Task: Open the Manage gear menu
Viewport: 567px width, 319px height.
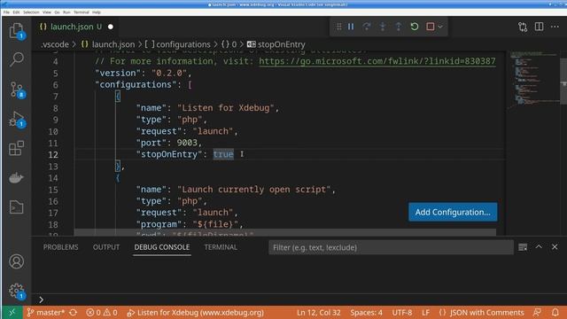Action: (16, 291)
